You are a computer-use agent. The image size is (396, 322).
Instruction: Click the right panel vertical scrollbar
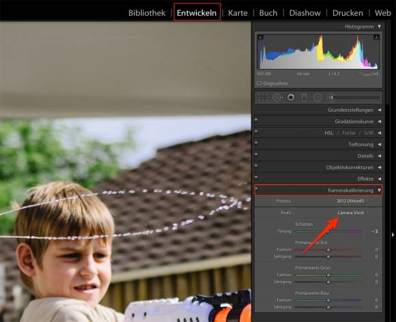tap(388, 63)
